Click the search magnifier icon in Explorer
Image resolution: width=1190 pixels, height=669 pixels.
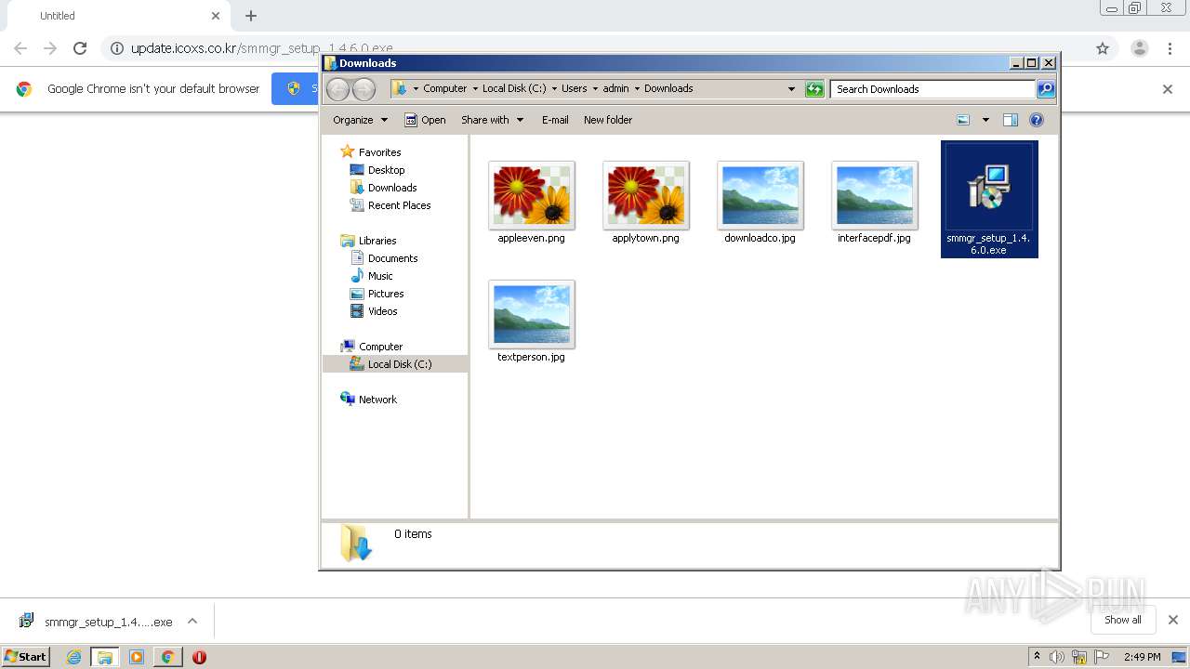pyautogui.click(x=1046, y=89)
